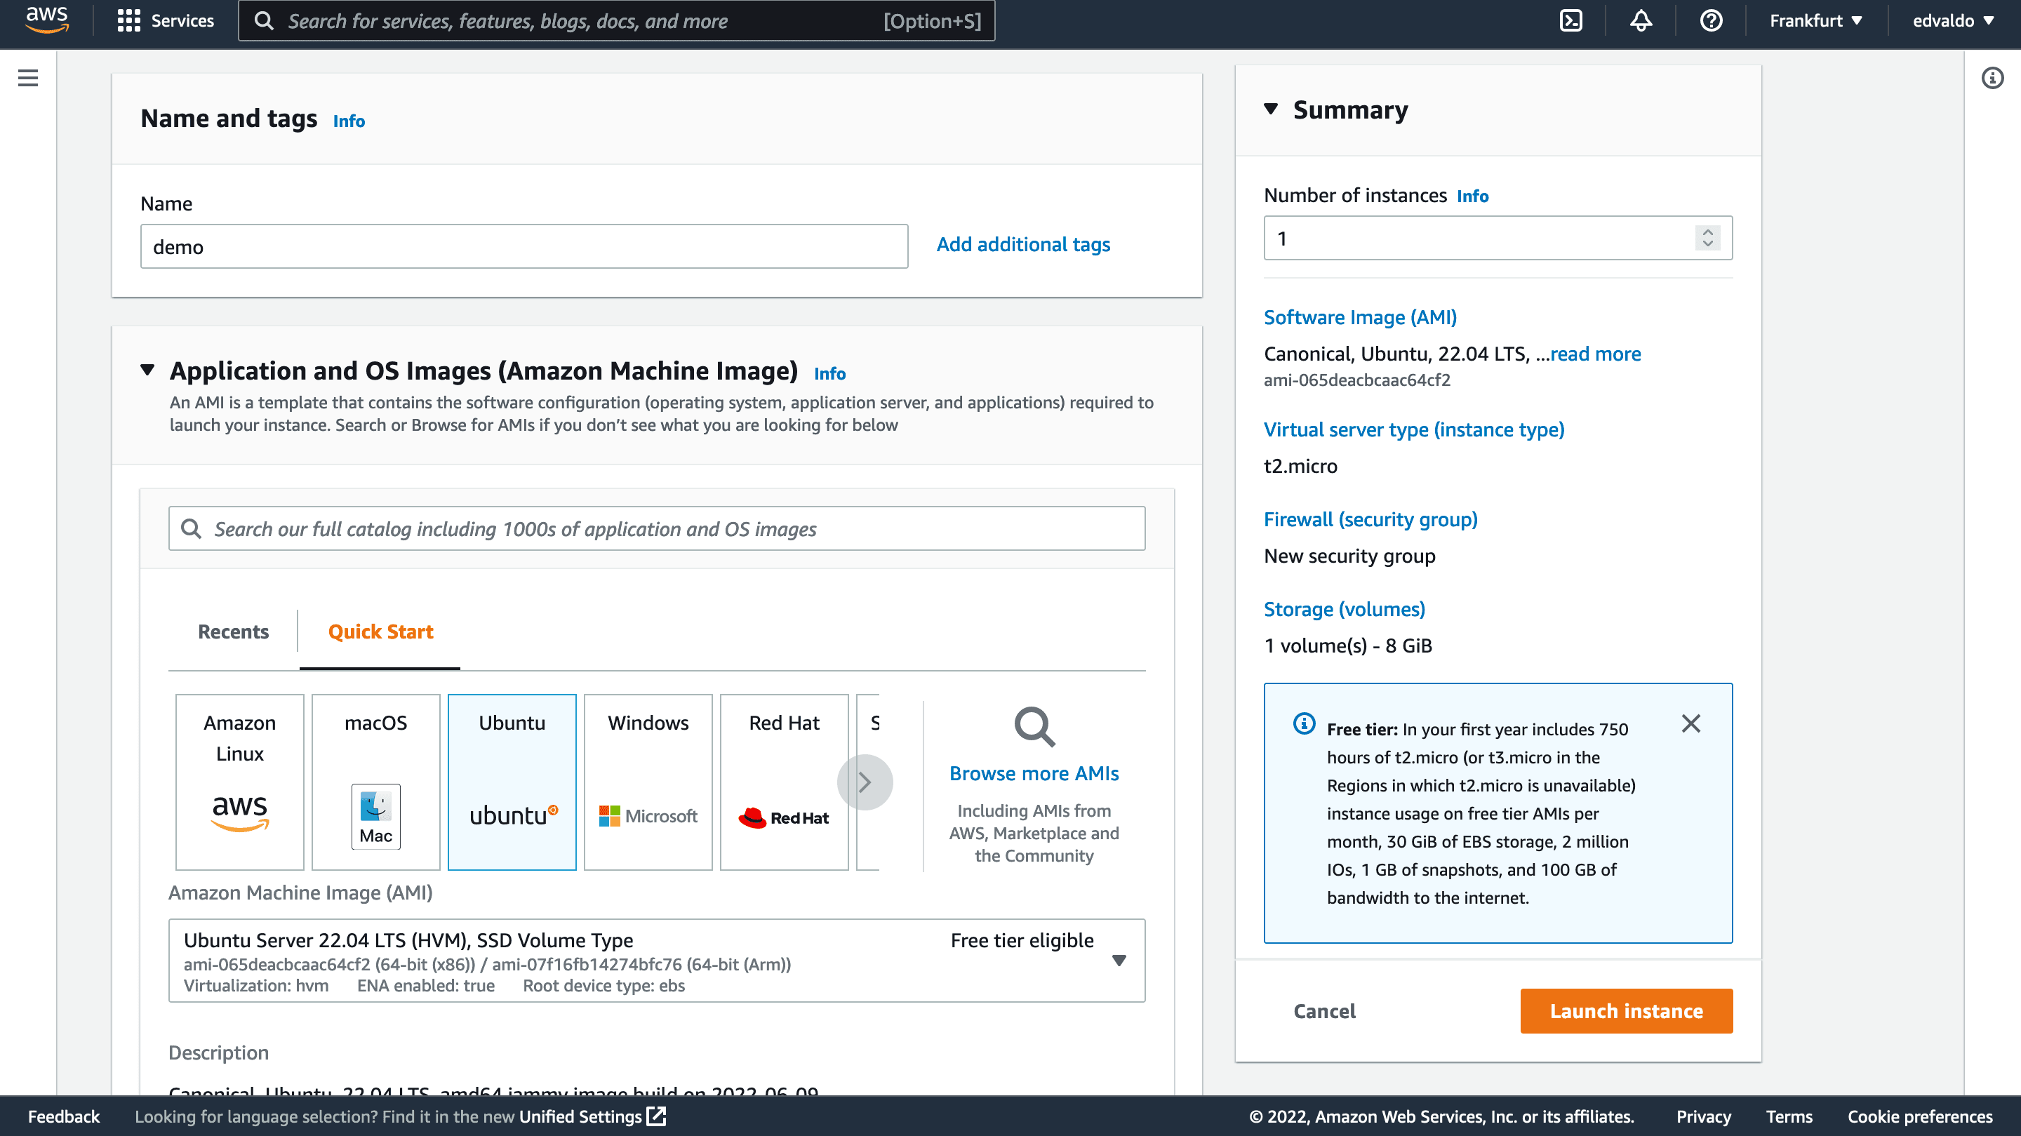Viewport: 2021px width, 1136px height.
Task: Open the Terms footer link
Action: tap(1789, 1116)
